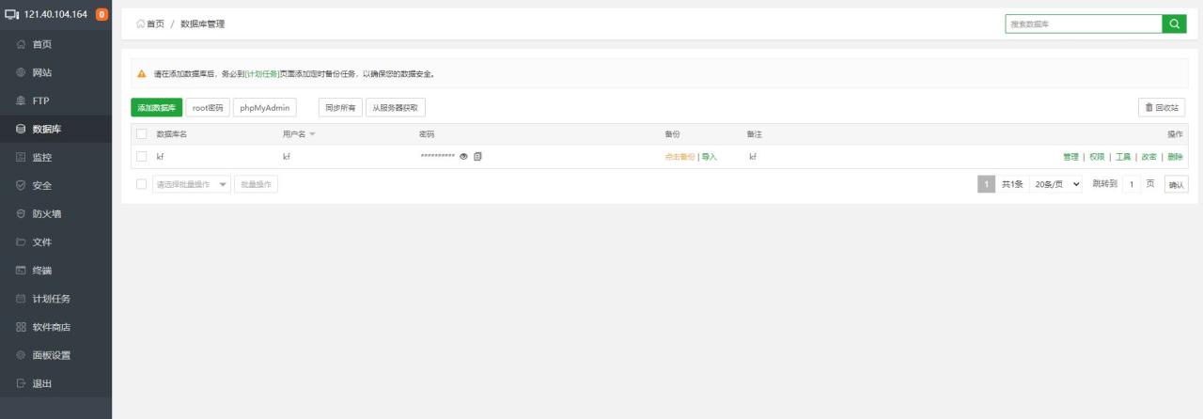Tick the checkbox beside the batch operation dropdown
This screenshot has width=1203, height=419.
coord(142,184)
